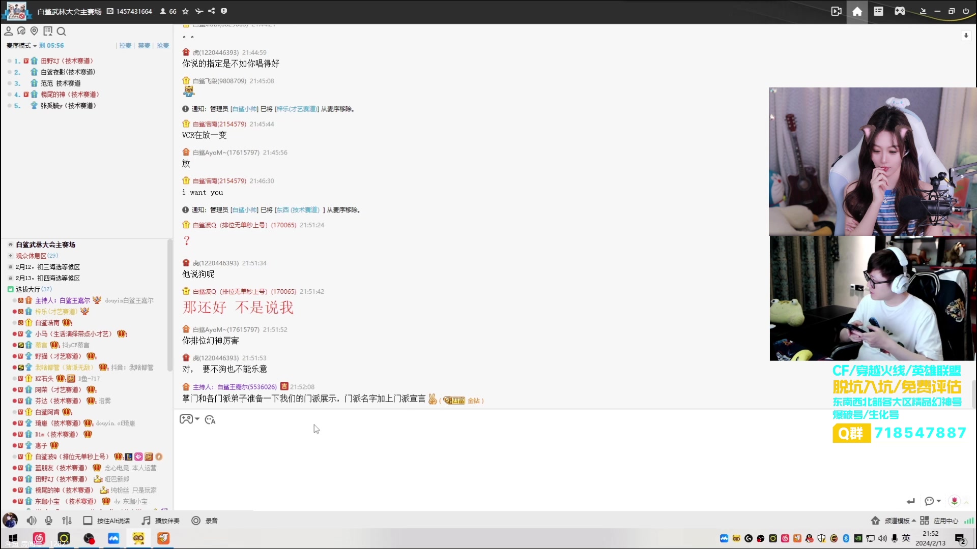977x549 pixels.
Task: Open the Windows Start button
Action: click(x=13, y=538)
